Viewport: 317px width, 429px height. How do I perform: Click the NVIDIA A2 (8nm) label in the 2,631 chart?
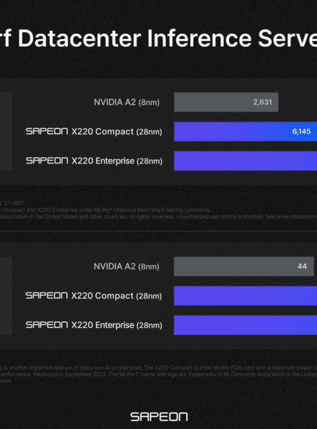click(x=127, y=102)
